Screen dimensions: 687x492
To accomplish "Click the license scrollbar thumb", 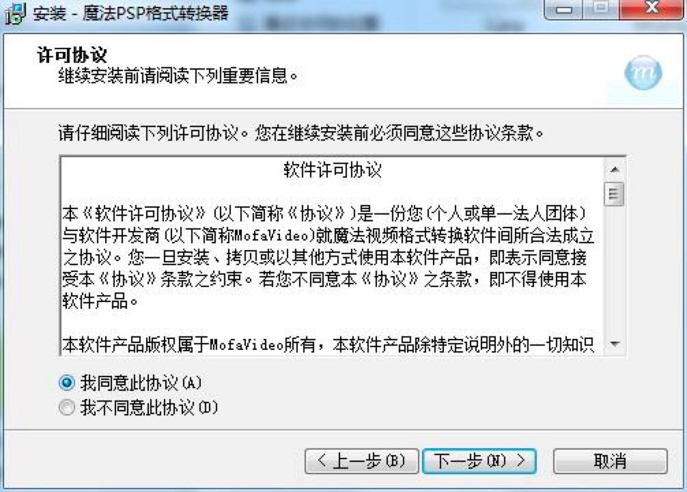I will tap(614, 193).
